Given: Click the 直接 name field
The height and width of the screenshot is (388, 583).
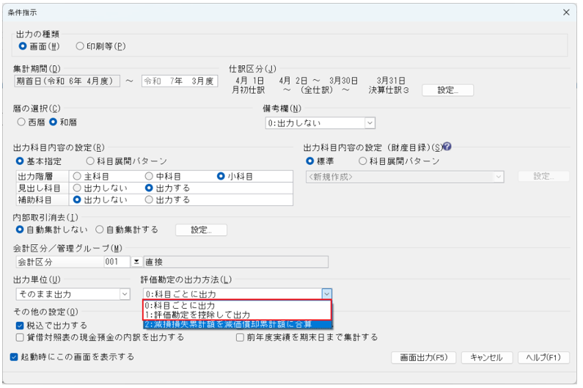Looking at the screenshot, I should [x=236, y=262].
